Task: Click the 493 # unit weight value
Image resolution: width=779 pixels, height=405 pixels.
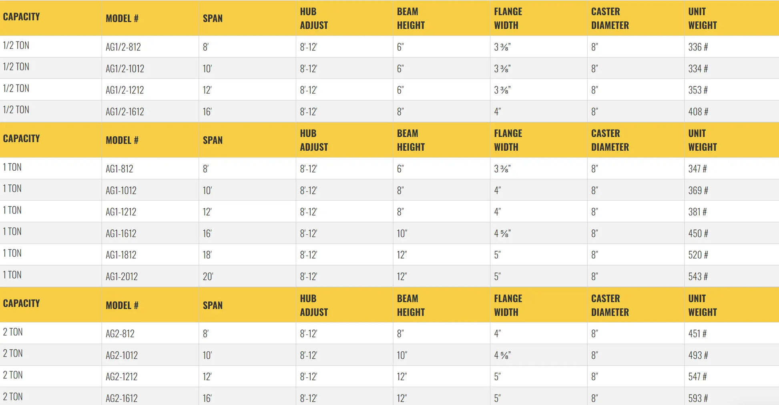Action: point(698,355)
